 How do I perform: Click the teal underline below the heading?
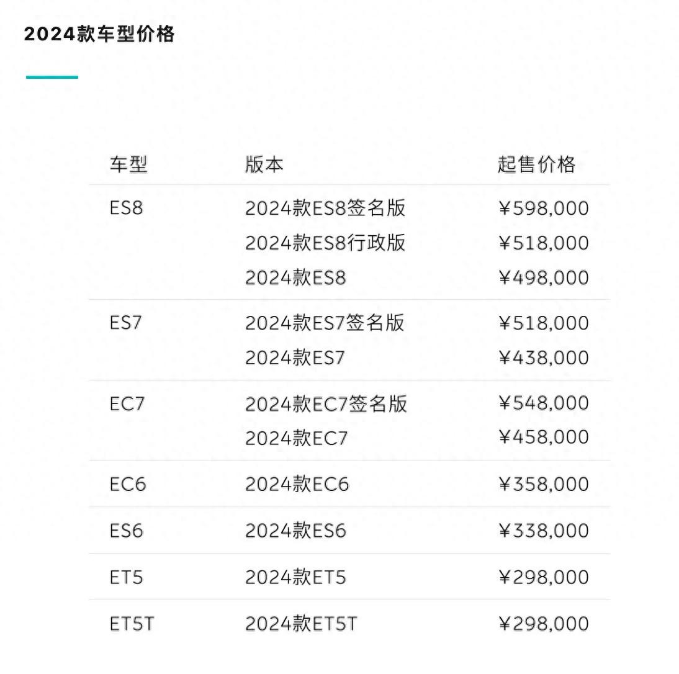[52, 77]
